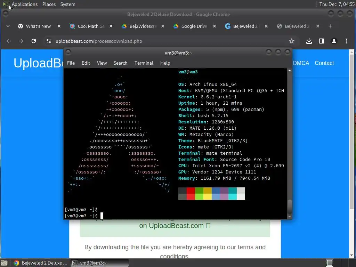Open Chrome three-dot menu
Image resolution: width=356 pixels, height=267 pixels.
[347, 41]
